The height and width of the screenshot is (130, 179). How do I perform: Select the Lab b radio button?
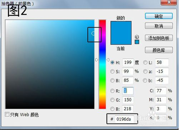145,80
